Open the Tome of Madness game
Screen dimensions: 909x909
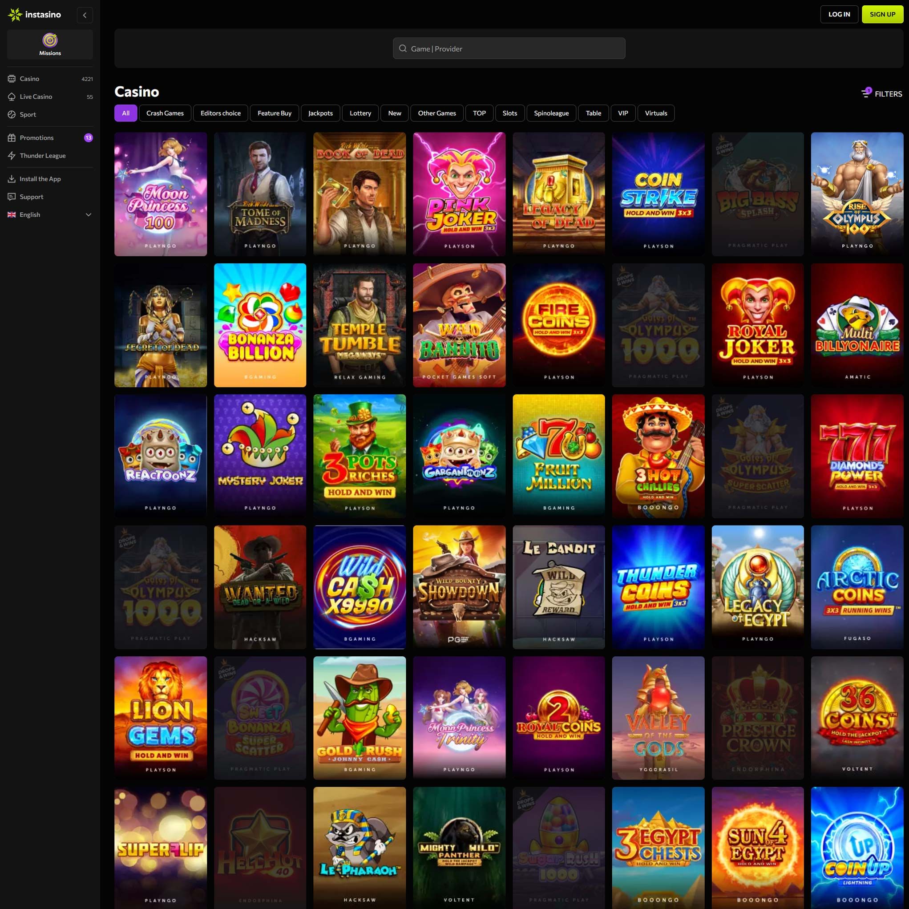pos(260,194)
